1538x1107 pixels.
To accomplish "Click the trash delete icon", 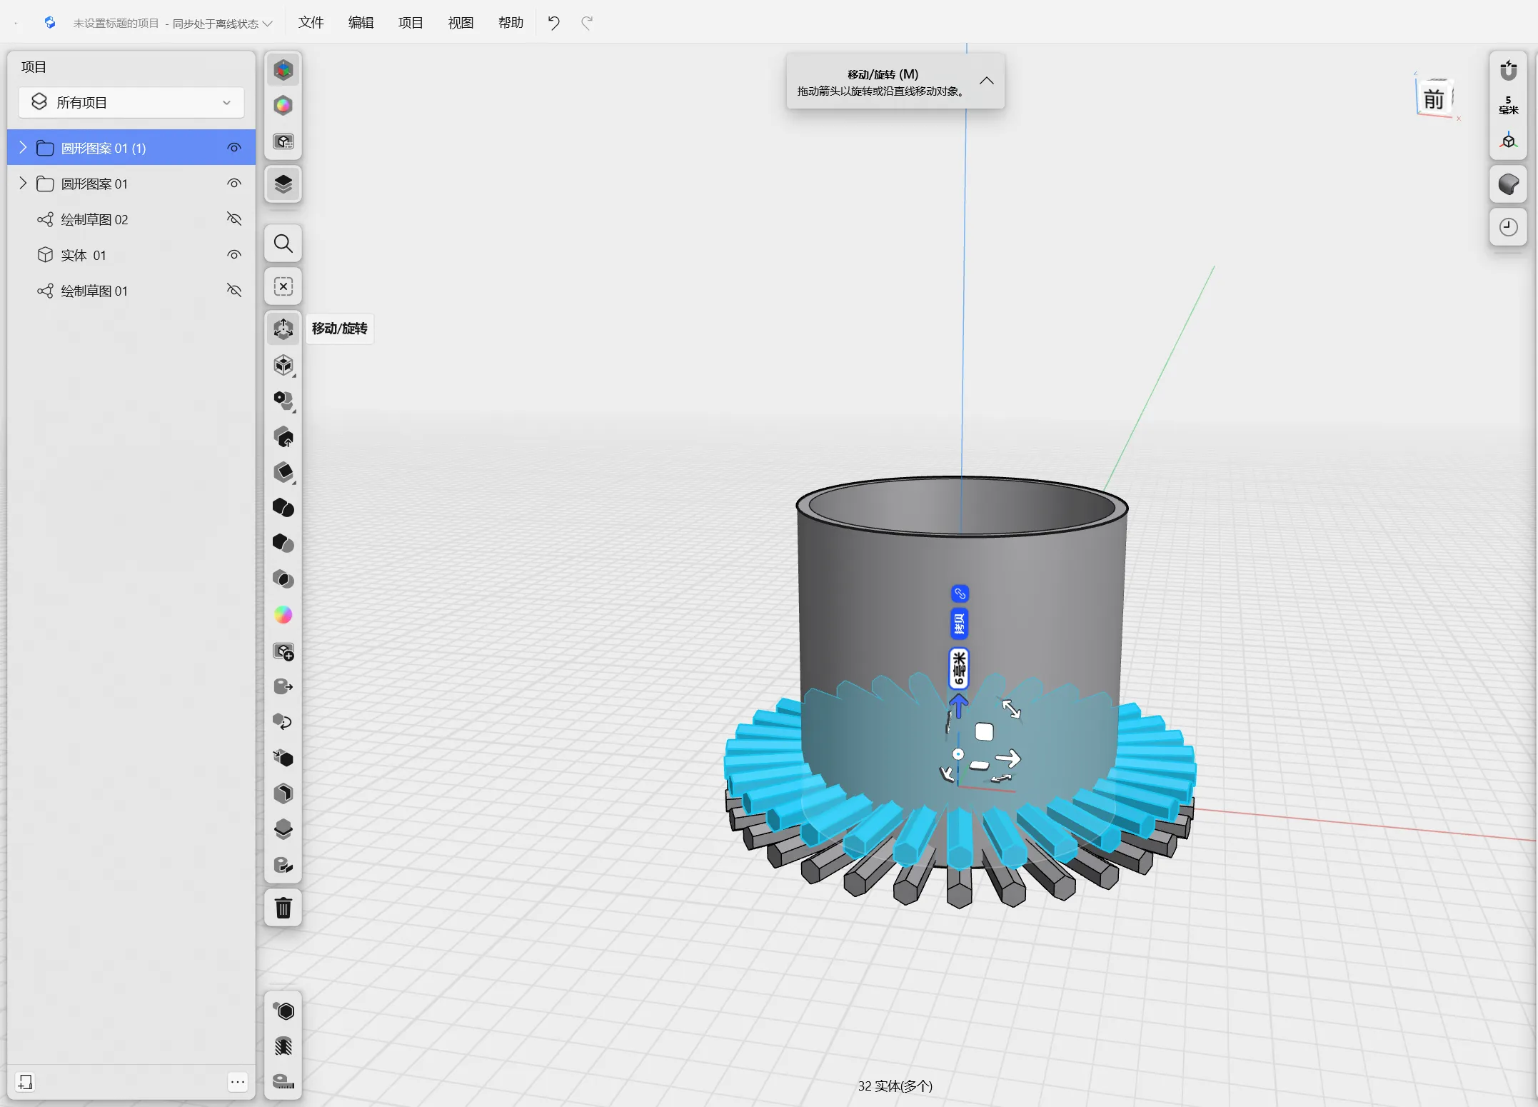I will pyautogui.click(x=283, y=908).
